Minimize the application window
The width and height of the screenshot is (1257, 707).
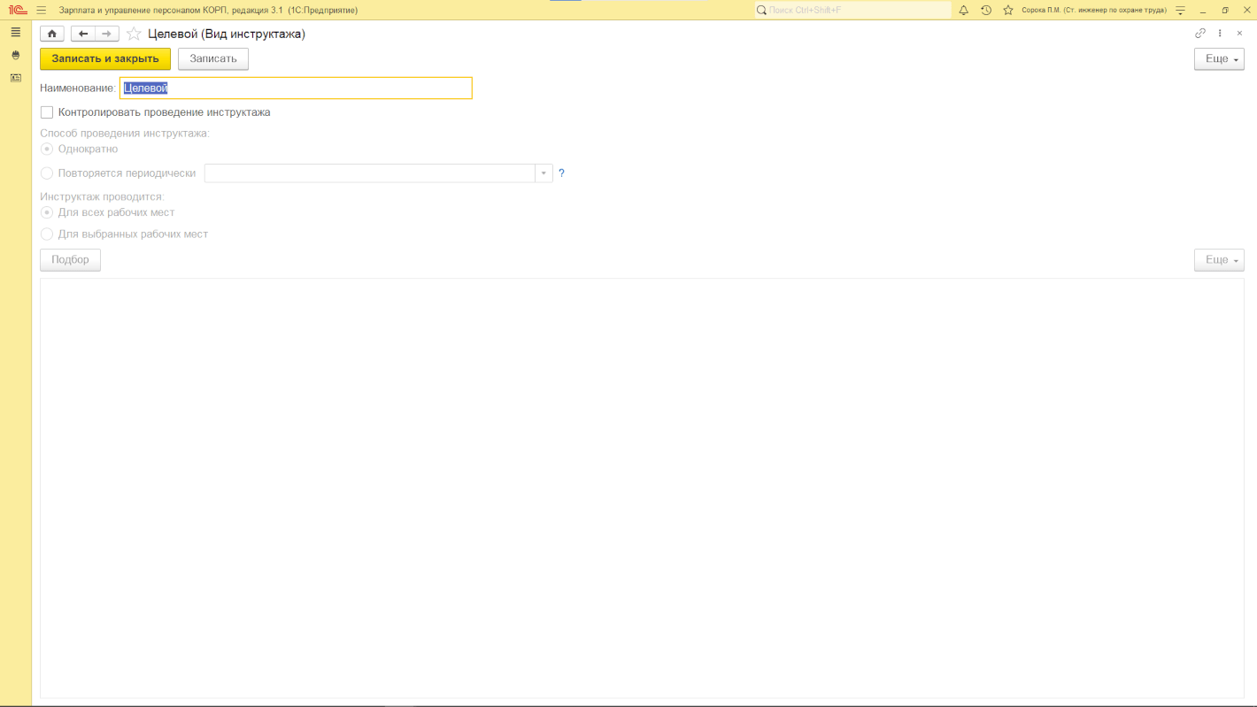click(1204, 10)
